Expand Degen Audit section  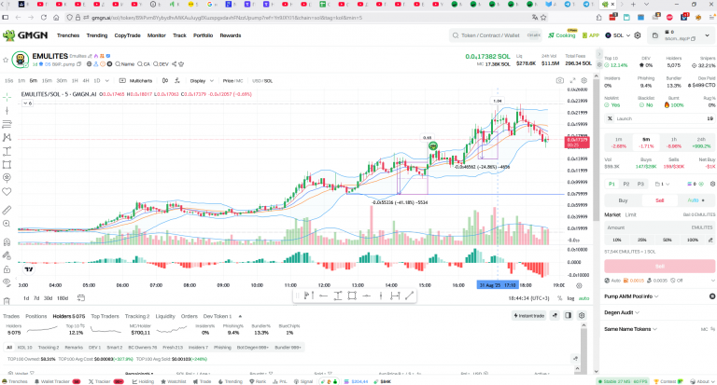622,313
